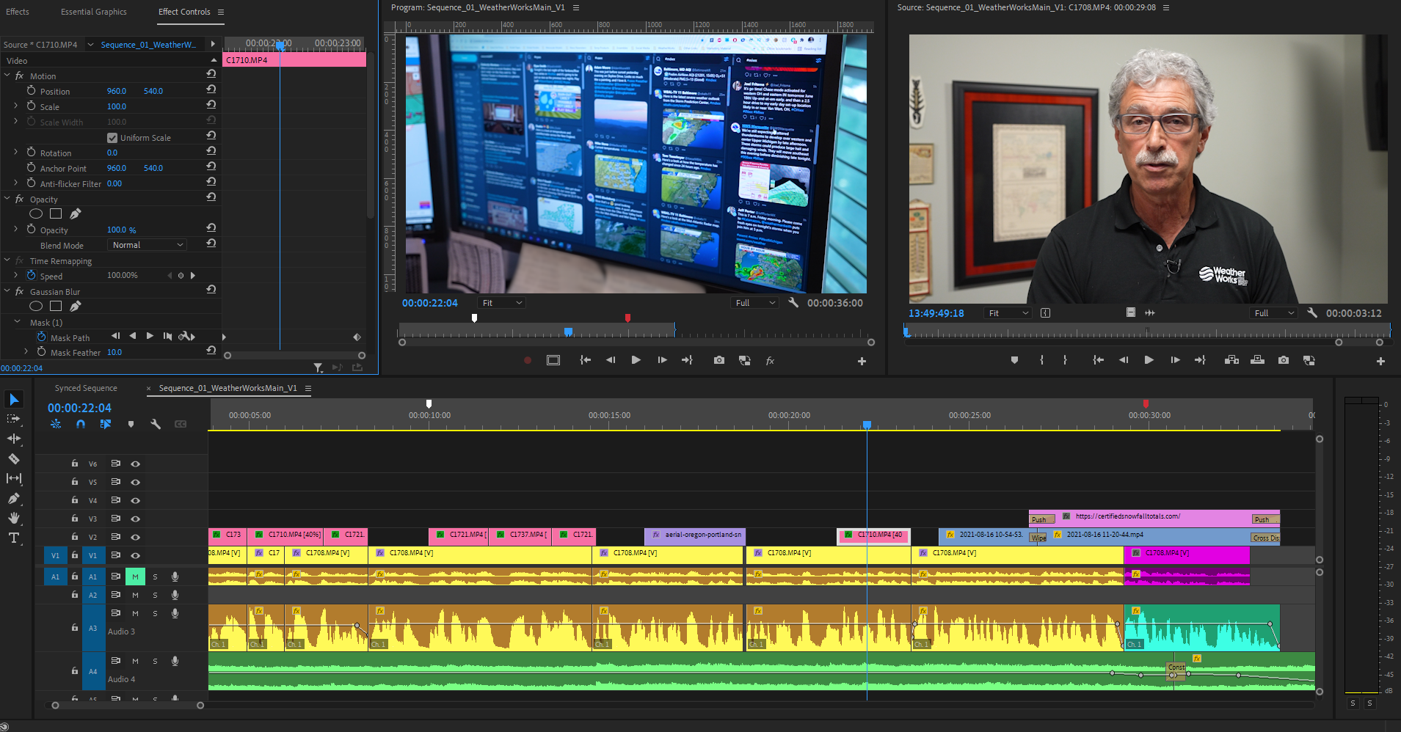Select the Track Select Forward tool

(14, 419)
